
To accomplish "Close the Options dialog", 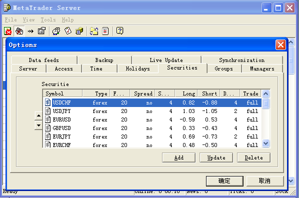I will (x=280, y=45).
